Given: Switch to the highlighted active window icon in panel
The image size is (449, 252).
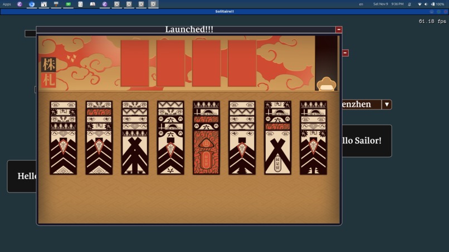Looking at the screenshot, I should pos(153,4).
